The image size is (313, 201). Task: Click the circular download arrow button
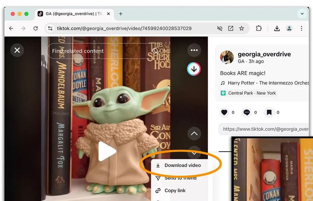(194, 69)
